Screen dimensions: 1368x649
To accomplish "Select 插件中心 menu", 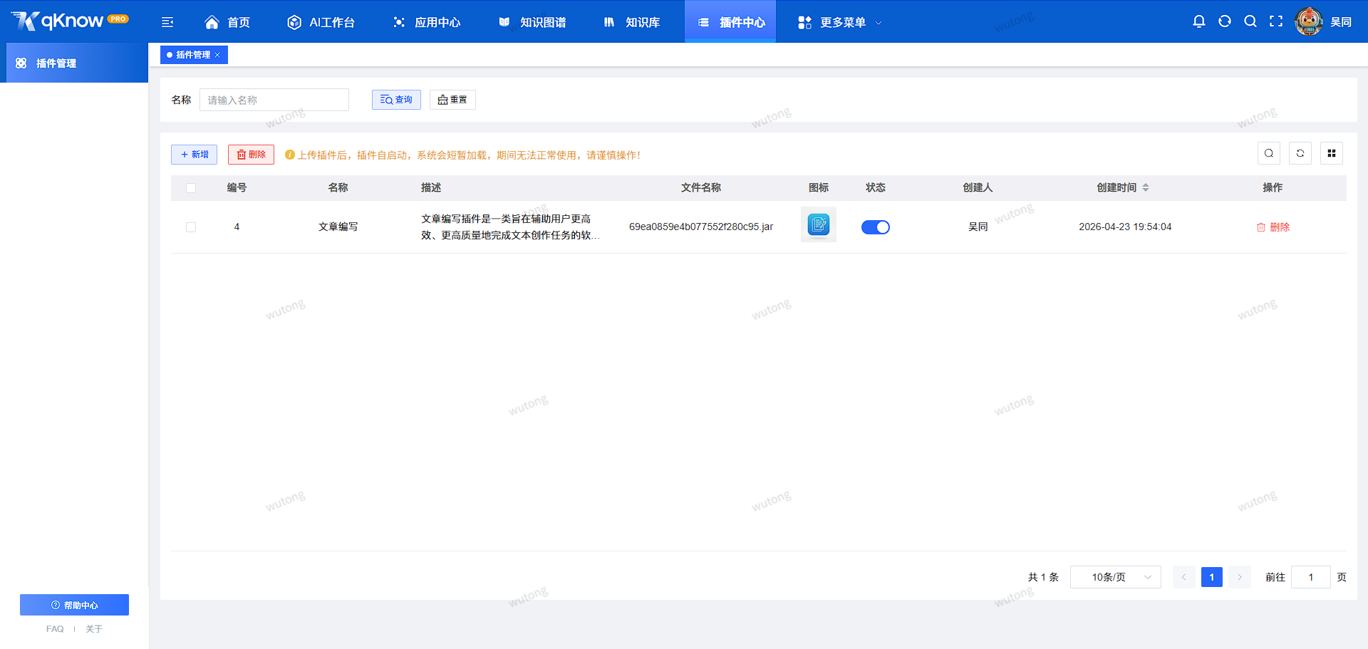I will [x=730, y=22].
